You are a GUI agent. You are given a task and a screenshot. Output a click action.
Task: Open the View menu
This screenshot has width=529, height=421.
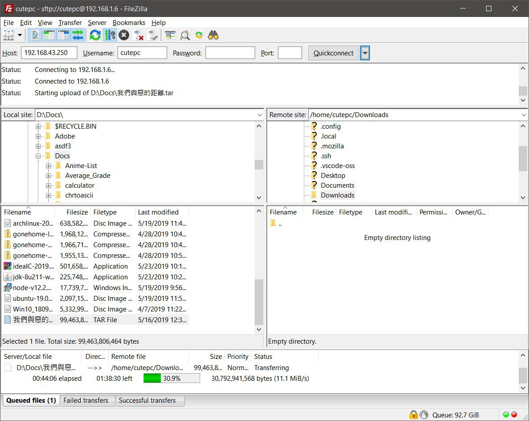(45, 23)
